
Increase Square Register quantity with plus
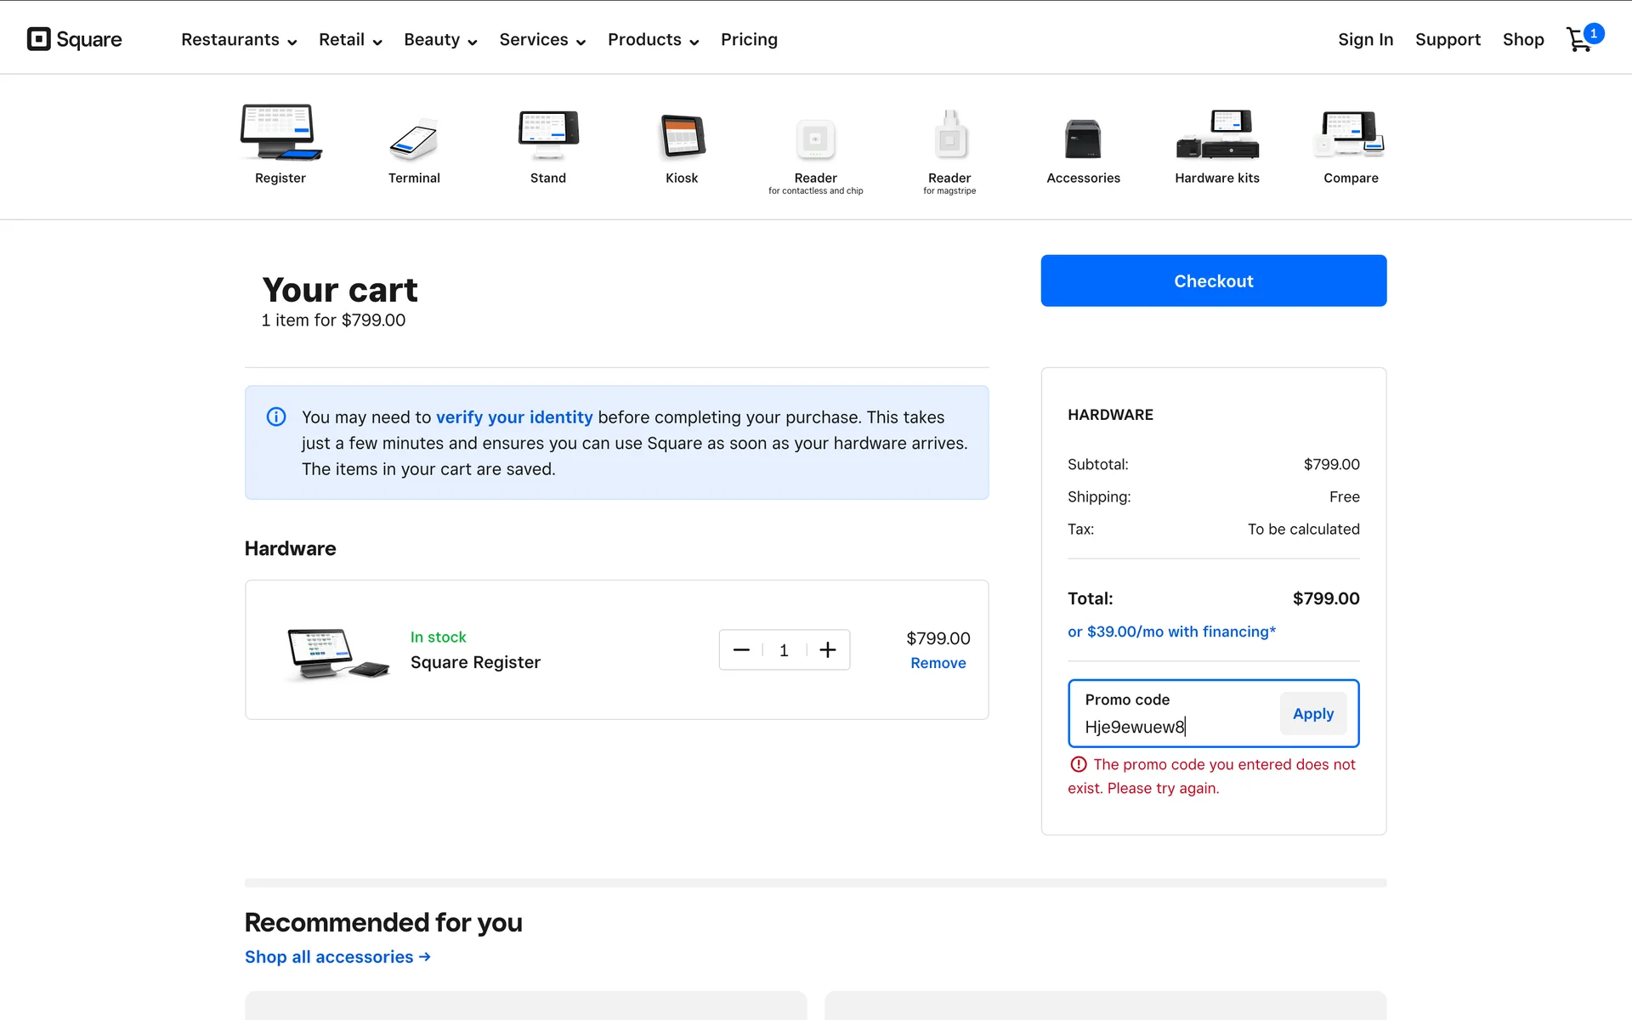(828, 650)
